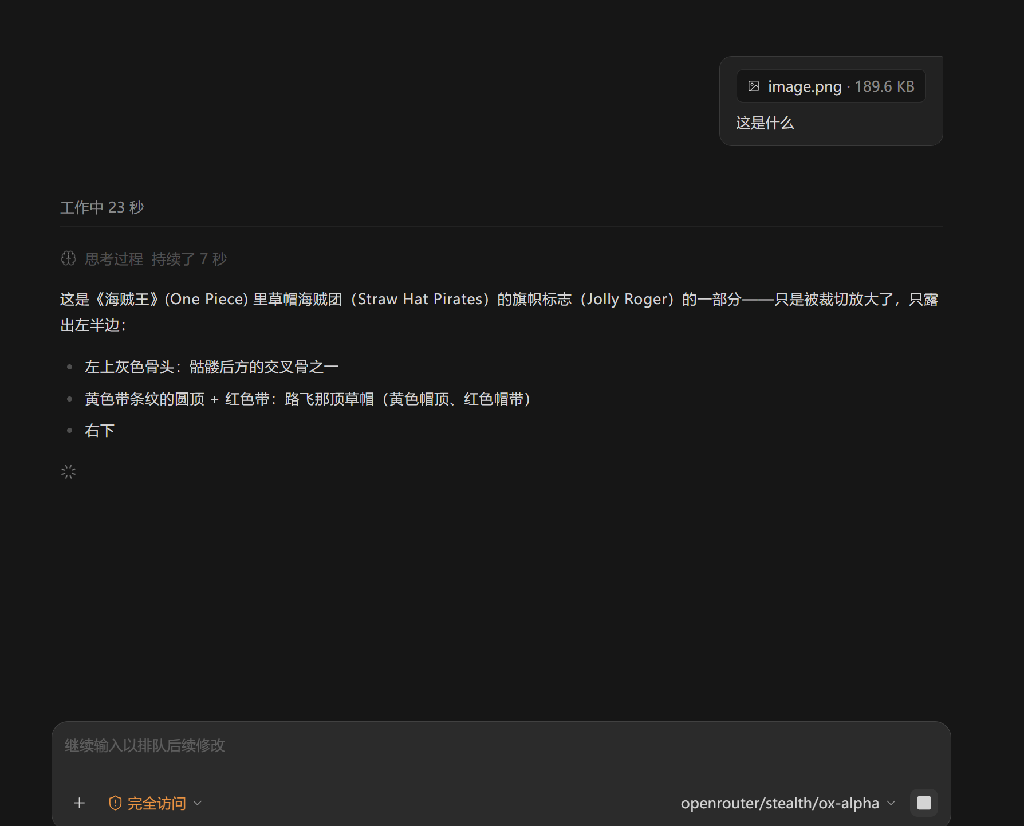
Task: Click the 工作中 23 秒 status text
Action: [102, 207]
